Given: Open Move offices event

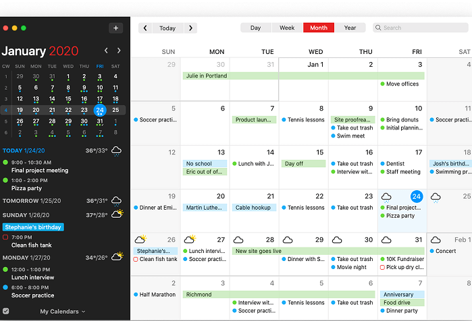Looking at the screenshot, I should [400, 84].
